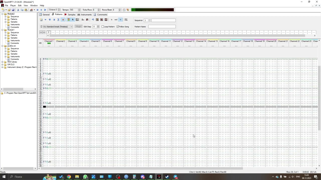This screenshot has height=180, width=321.
Task: Open the View menu
Action: pos(26,5)
